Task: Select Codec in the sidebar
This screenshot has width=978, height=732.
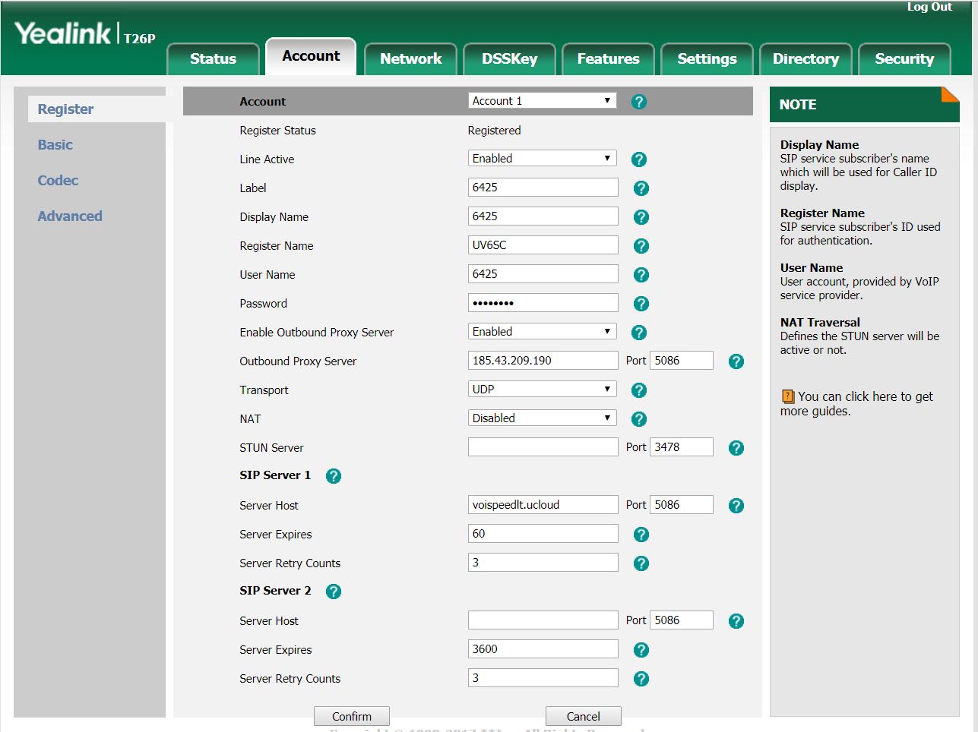Action: (57, 181)
